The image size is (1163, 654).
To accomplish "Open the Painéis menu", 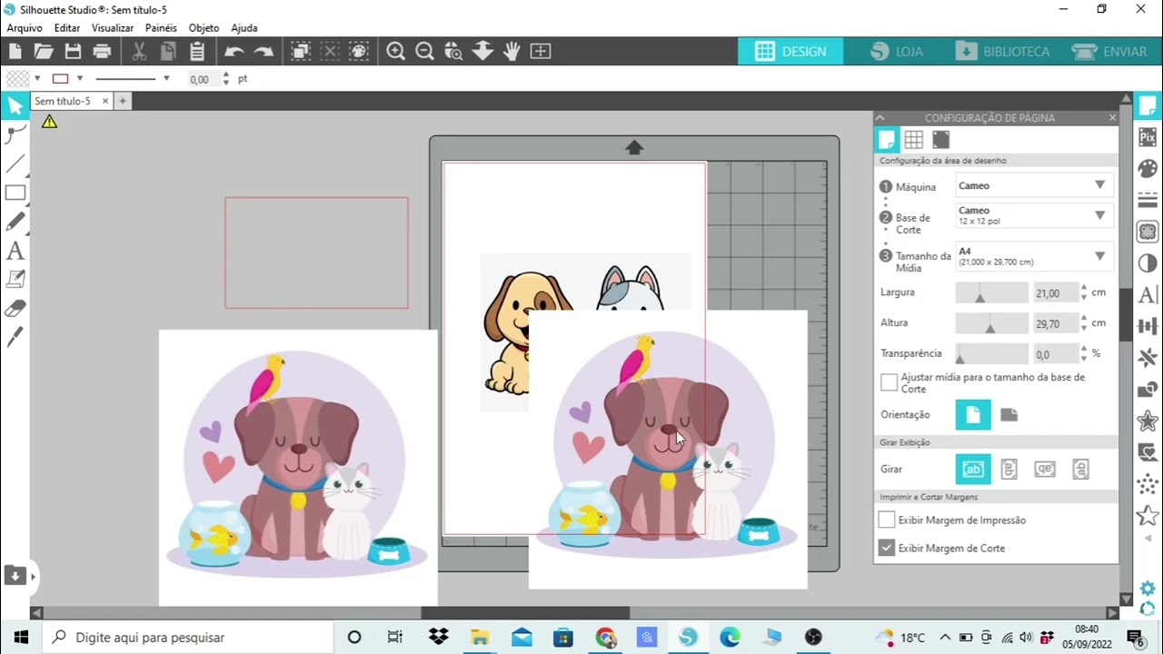I will pyautogui.click(x=161, y=28).
